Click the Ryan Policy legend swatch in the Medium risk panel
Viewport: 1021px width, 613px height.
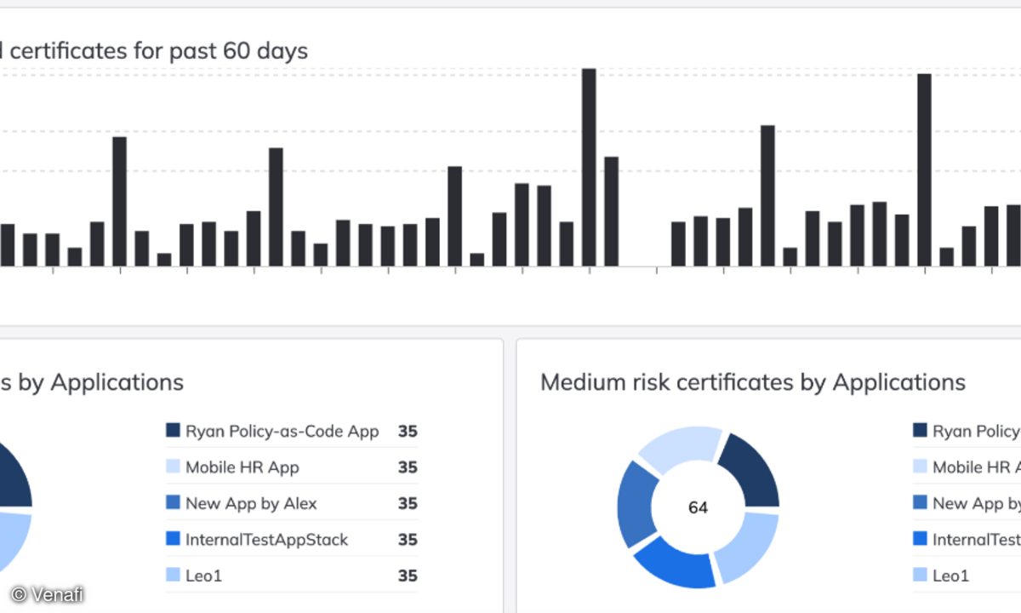(x=921, y=430)
